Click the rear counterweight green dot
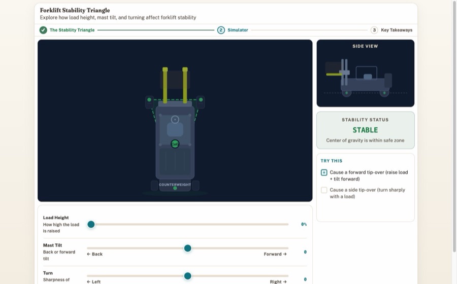 [175, 188]
